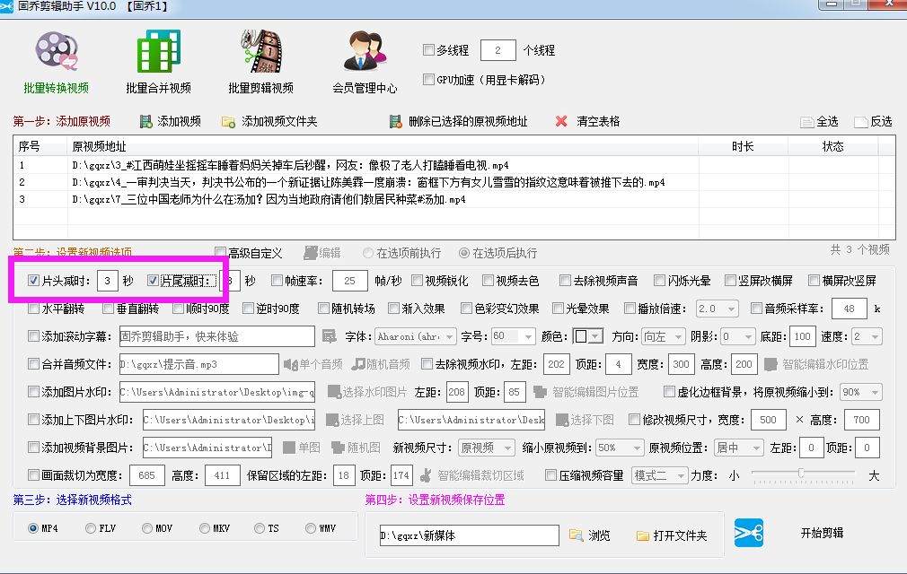
Task: Click the 添加视频文件夹 folder icon
Action: coord(228,121)
